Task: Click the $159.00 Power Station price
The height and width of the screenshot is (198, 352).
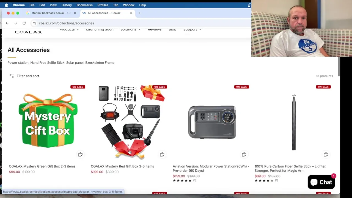Action: click(x=179, y=176)
